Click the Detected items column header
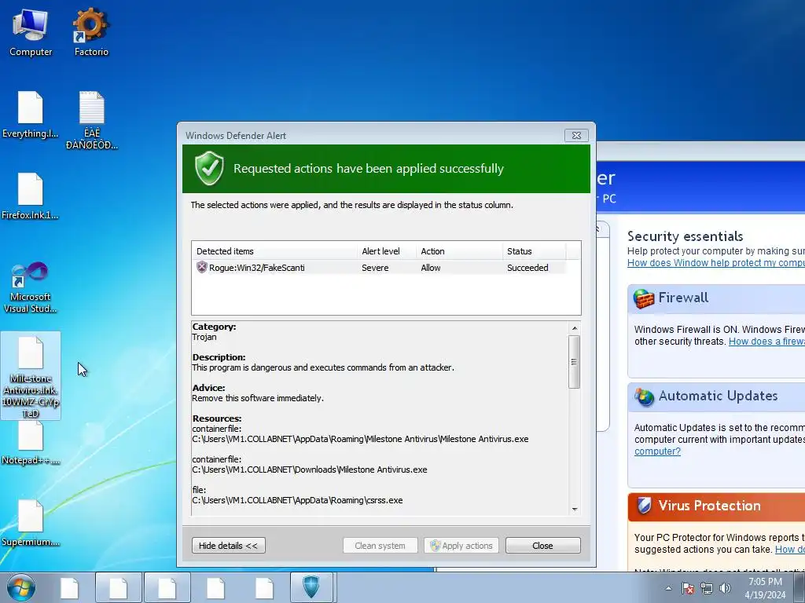 tap(274, 251)
